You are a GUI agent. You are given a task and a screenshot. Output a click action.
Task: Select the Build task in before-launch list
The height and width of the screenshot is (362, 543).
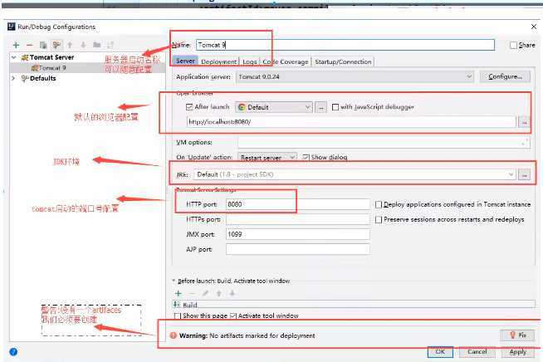pos(354,305)
